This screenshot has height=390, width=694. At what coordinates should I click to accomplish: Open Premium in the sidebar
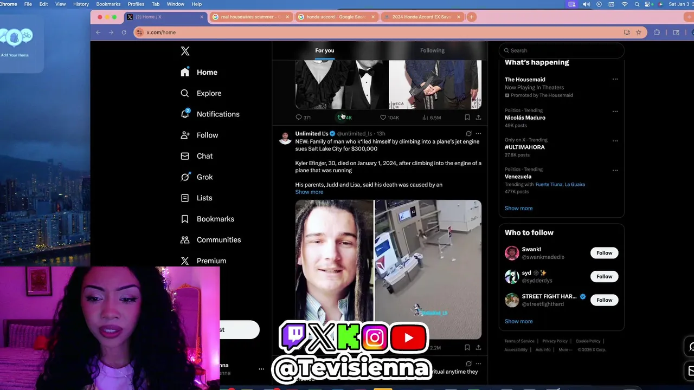click(x=203, y=261)
